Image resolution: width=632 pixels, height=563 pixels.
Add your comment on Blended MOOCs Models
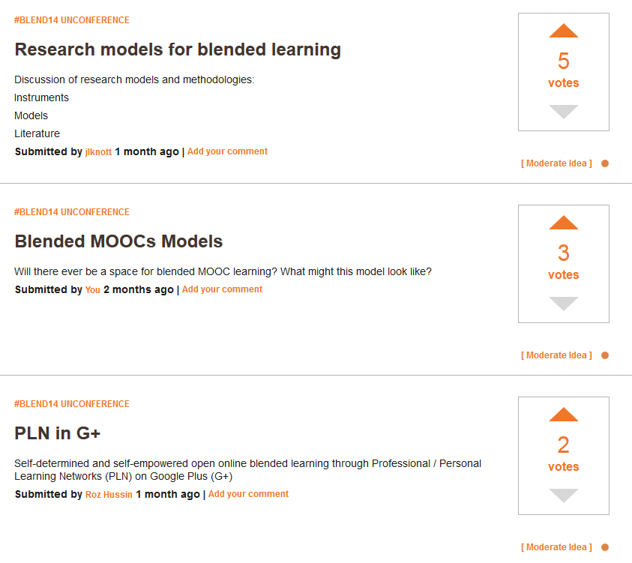point(222,289)
